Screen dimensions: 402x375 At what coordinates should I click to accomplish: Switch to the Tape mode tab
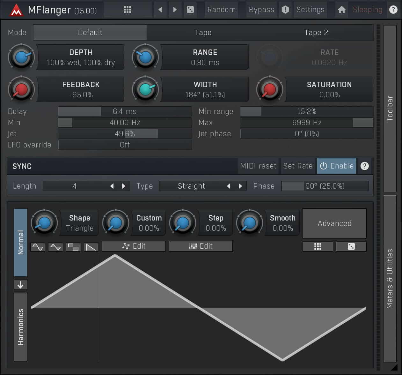203,32
